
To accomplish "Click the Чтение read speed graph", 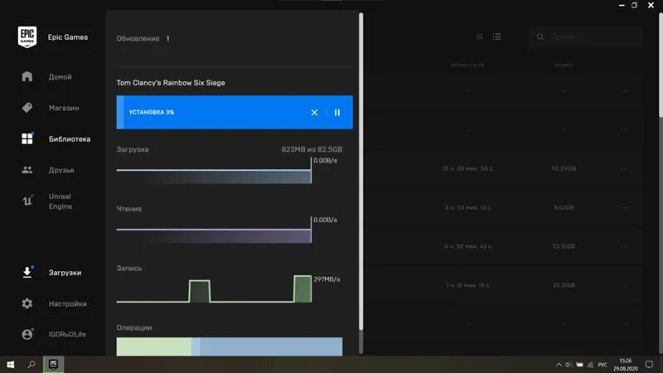I will coord(214,230).
